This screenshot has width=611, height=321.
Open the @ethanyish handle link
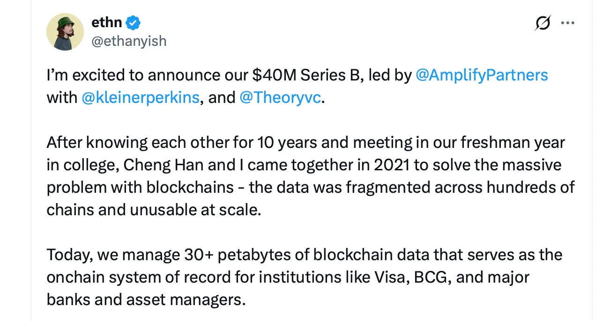click(x=129, y=41)
